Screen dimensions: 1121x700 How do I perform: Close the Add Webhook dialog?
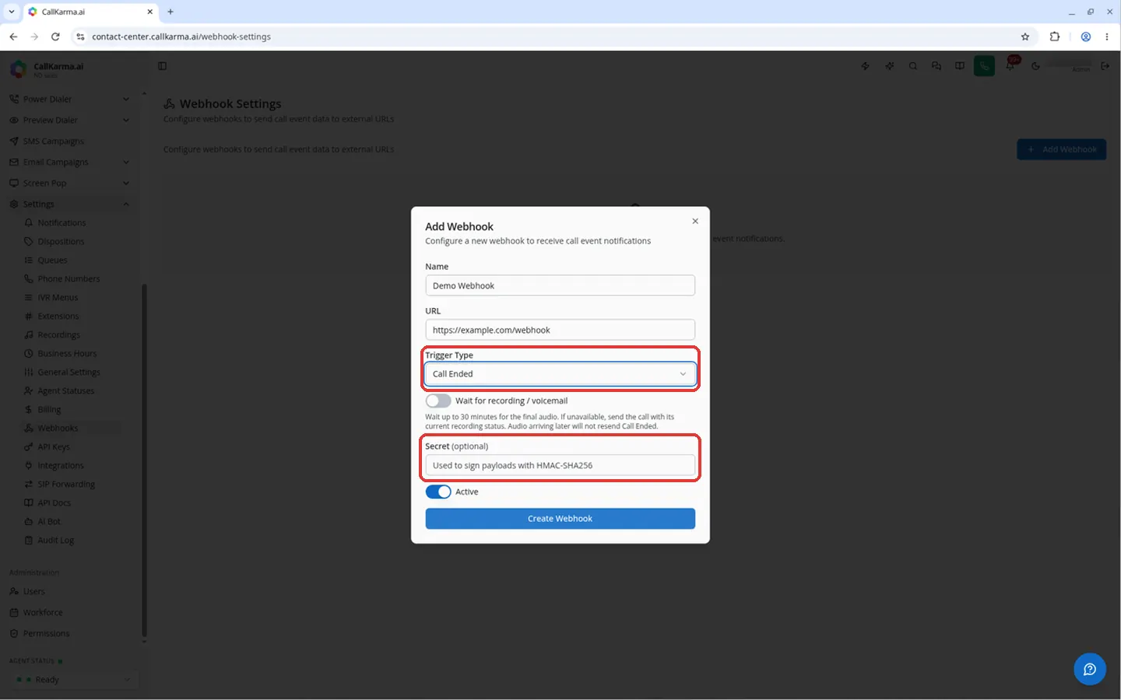(x=695, y=221)
